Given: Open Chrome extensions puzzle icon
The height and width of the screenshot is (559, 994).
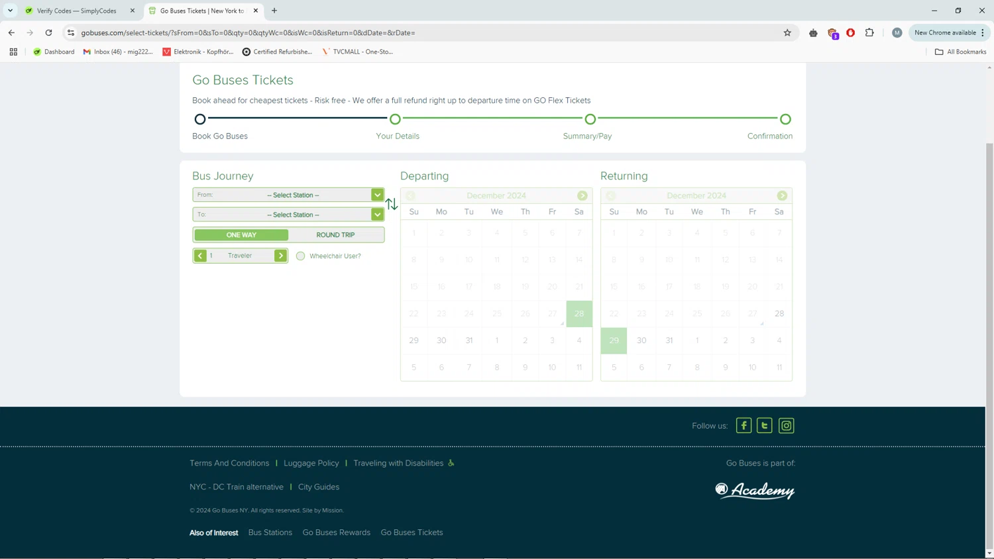Looking at the screenshot, I should [x=869, y=32].
